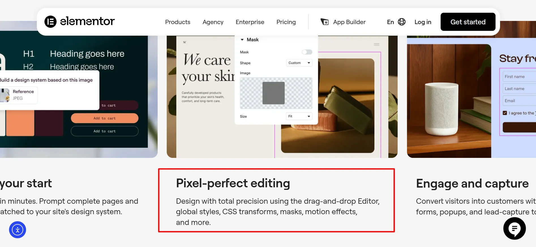Screen dimensions: 536x247
Task: Collapse the Mask section triangle
Action: tap(242, 40)
